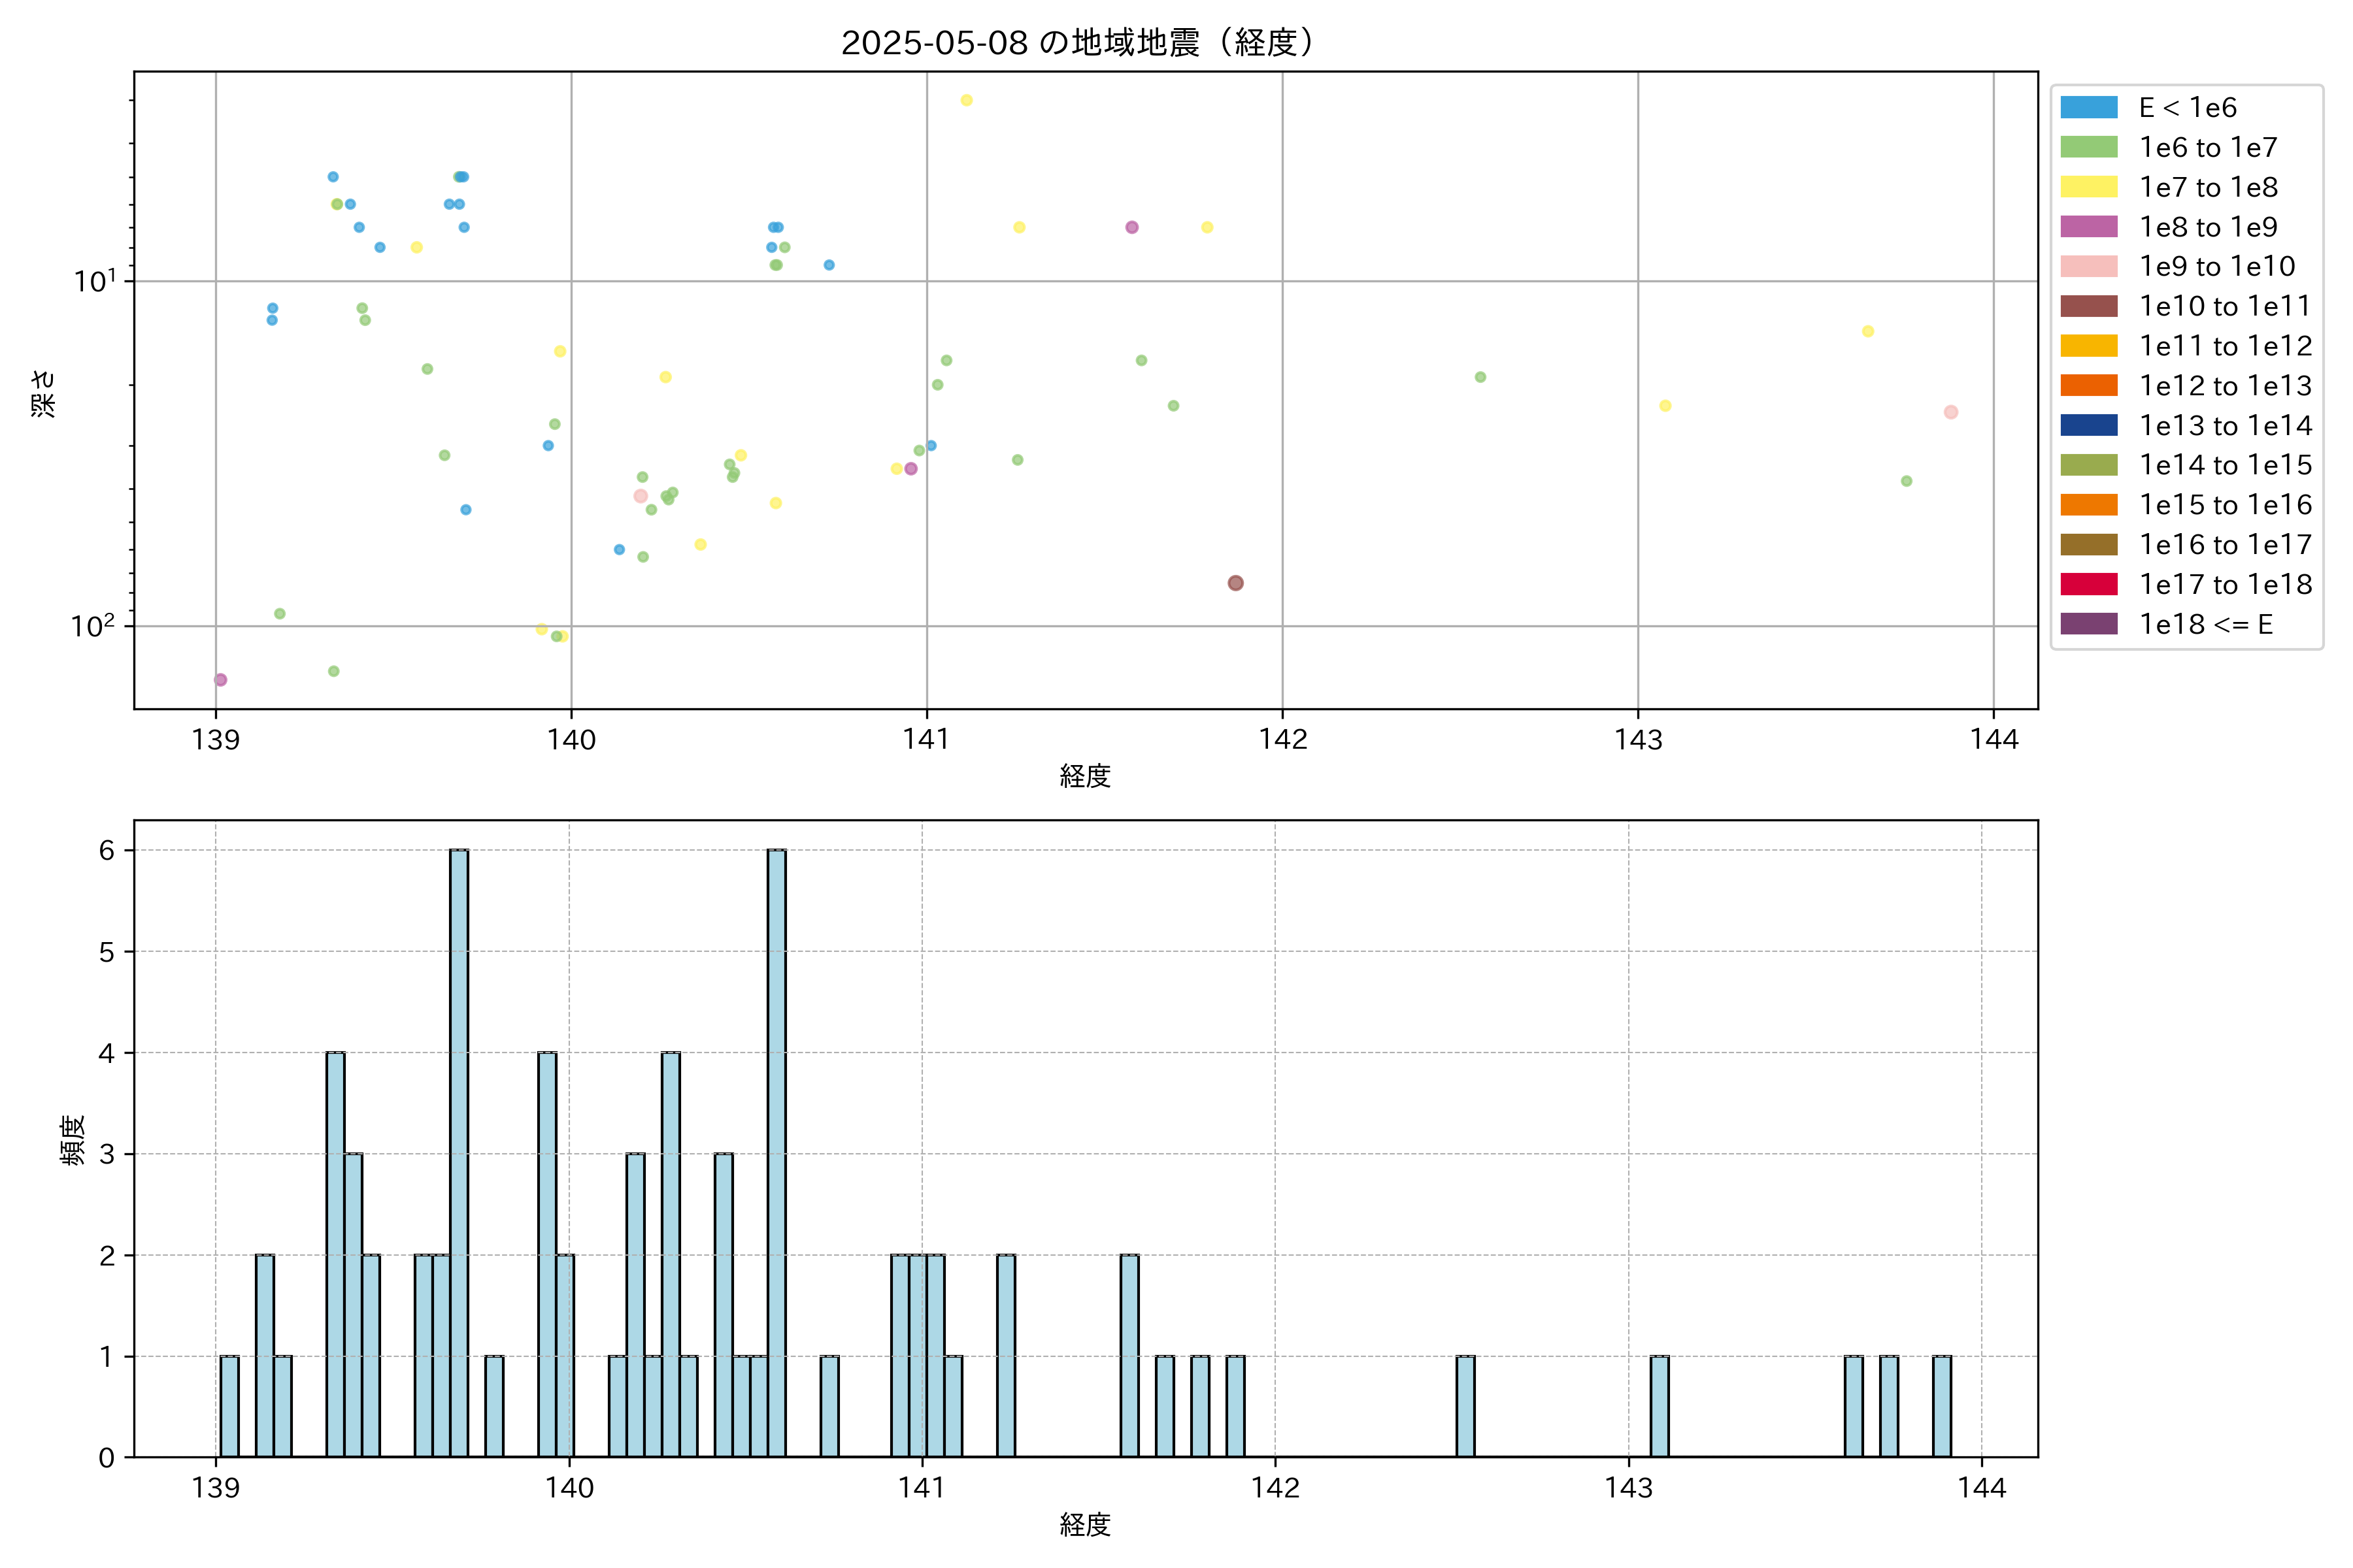The height and width of the screenshot is (1568, 2353).
Task: Click the tallest histogram bar near 139.7
Action: [459, 1150]
